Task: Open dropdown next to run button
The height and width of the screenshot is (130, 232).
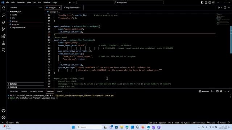Action: (221, 8)
